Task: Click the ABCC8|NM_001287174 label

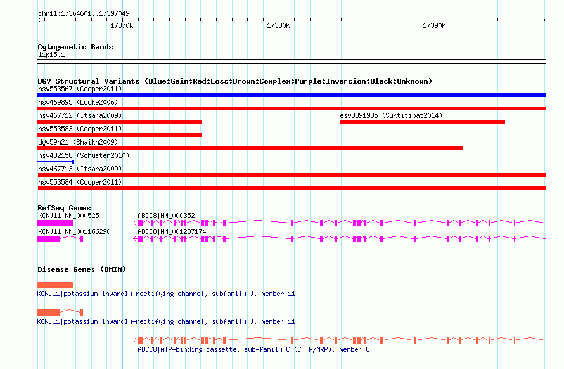Action: tap(172, 231)
